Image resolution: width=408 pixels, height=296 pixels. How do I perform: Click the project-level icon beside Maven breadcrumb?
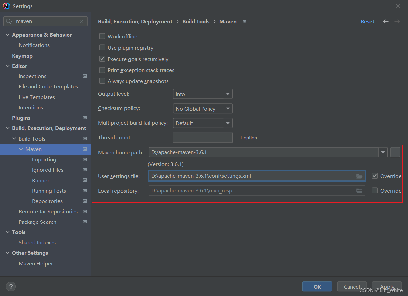pos(245,22)
